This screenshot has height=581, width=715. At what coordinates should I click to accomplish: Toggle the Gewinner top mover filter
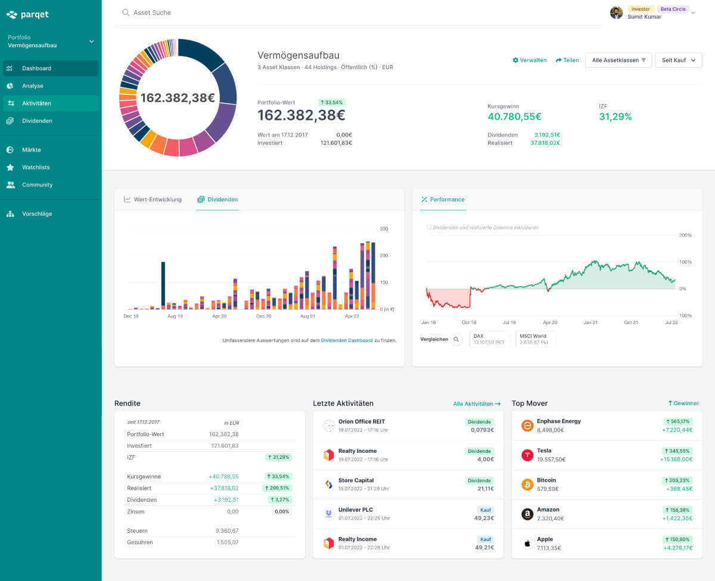coord(683,403)
